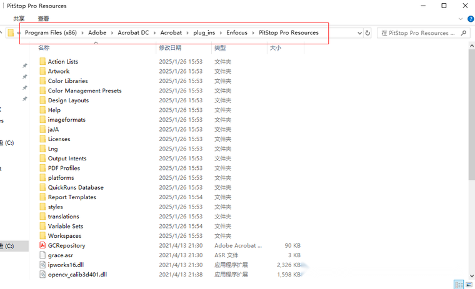Go to plug_ins in the breadcrumb

(x=204, y=32)
